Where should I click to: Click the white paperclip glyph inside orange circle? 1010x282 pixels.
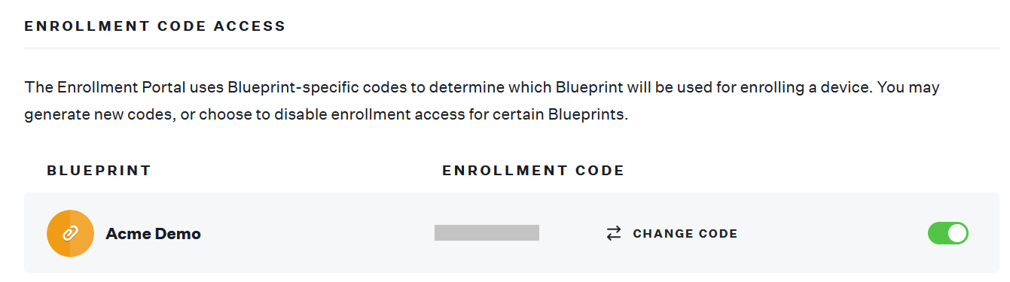click(70, 233)
